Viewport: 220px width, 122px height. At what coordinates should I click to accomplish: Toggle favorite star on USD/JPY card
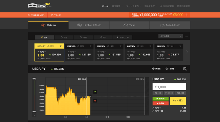click(61, 46)
